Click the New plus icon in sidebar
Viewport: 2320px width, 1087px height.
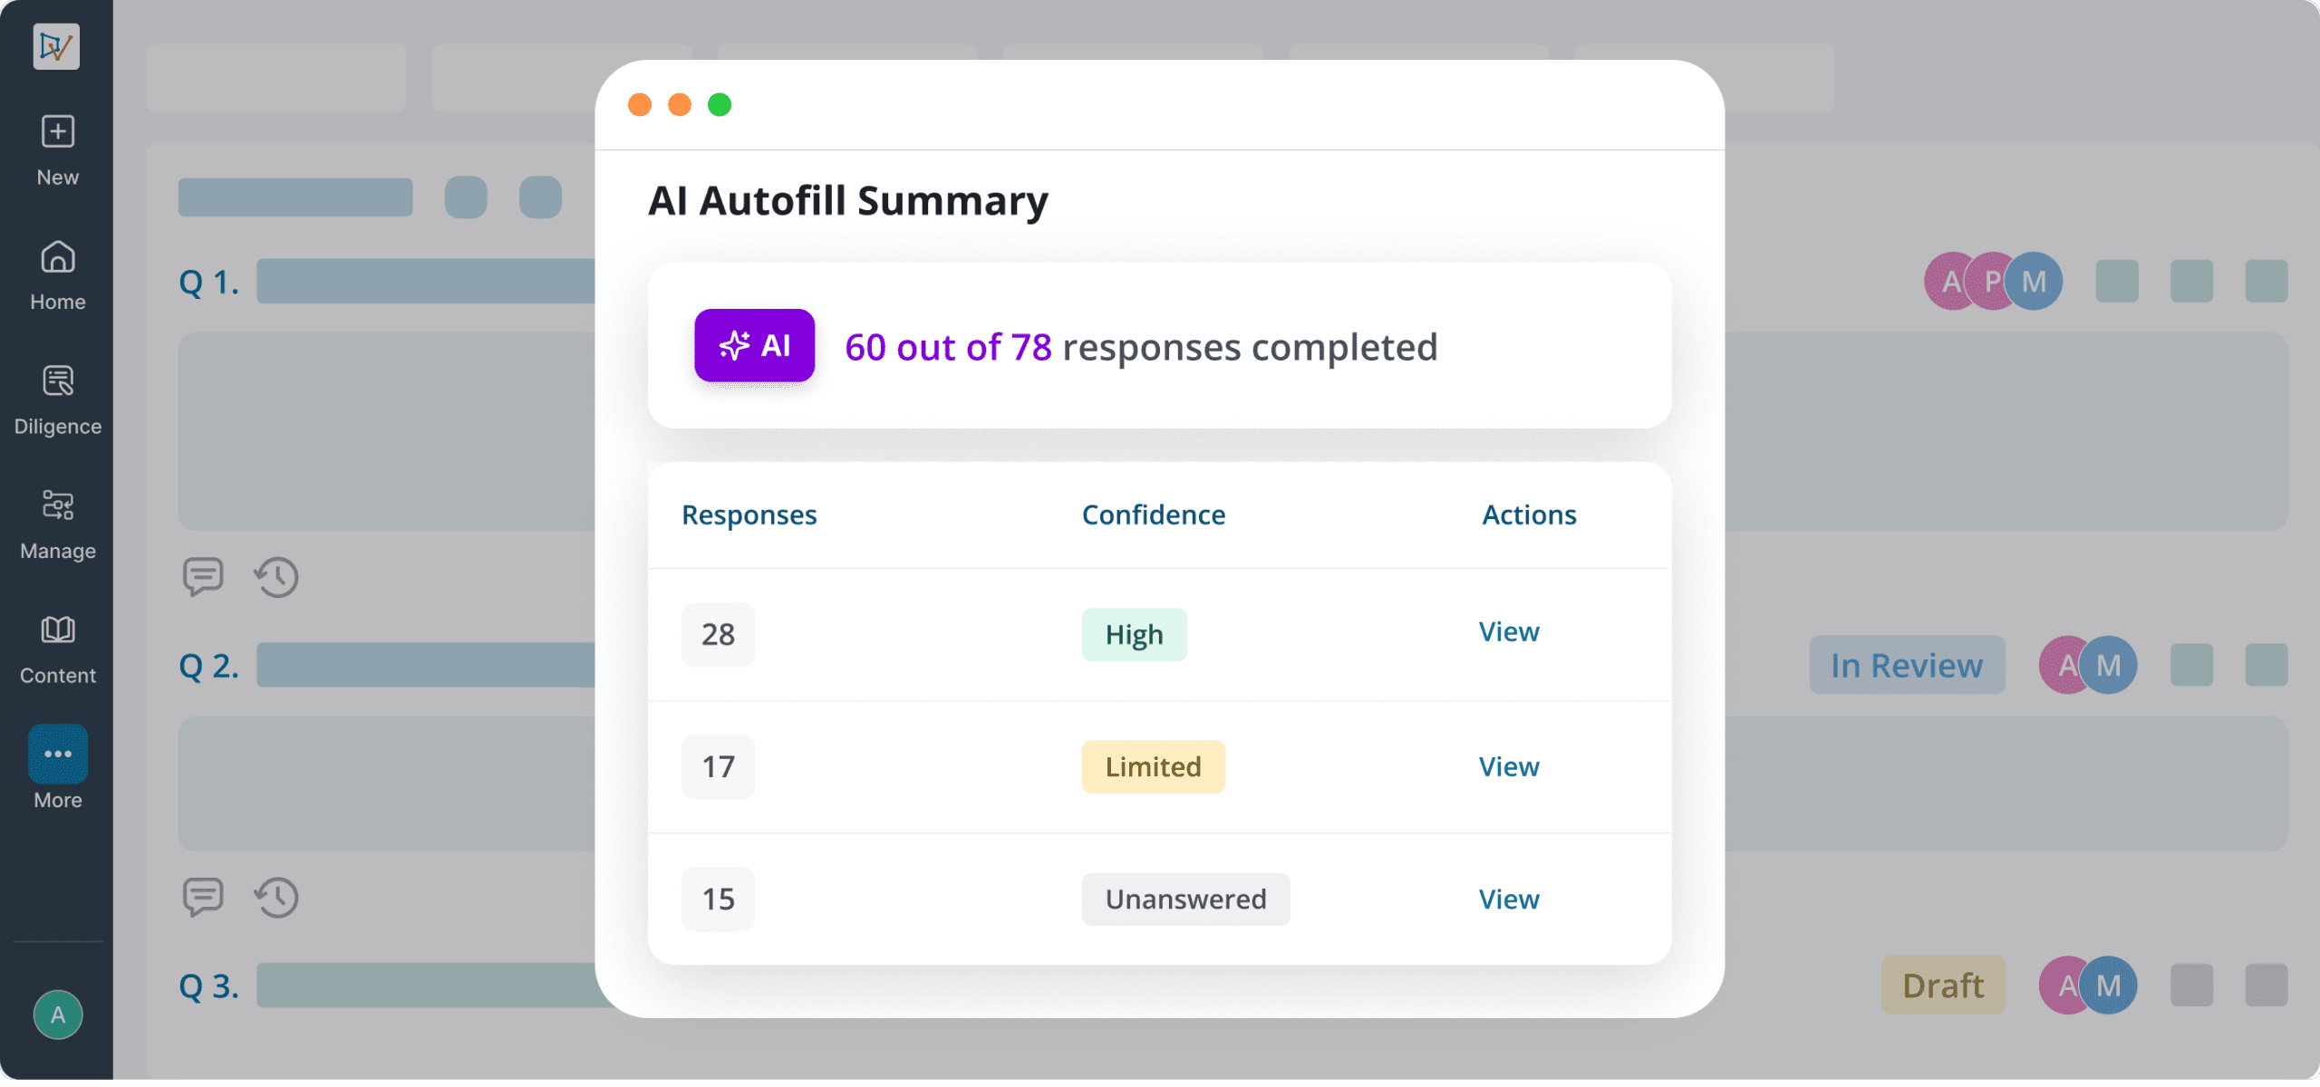click(58, 132)
